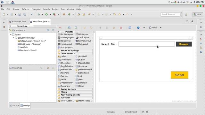Select JCheckBox in the palette

click(64, 63)
